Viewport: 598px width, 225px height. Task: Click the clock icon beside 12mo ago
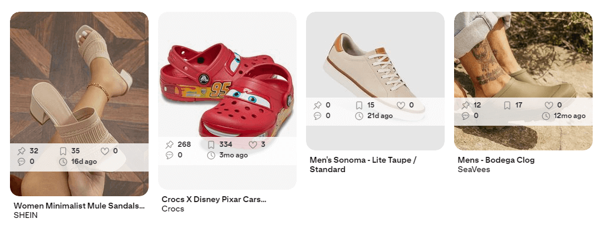[546, 116]
